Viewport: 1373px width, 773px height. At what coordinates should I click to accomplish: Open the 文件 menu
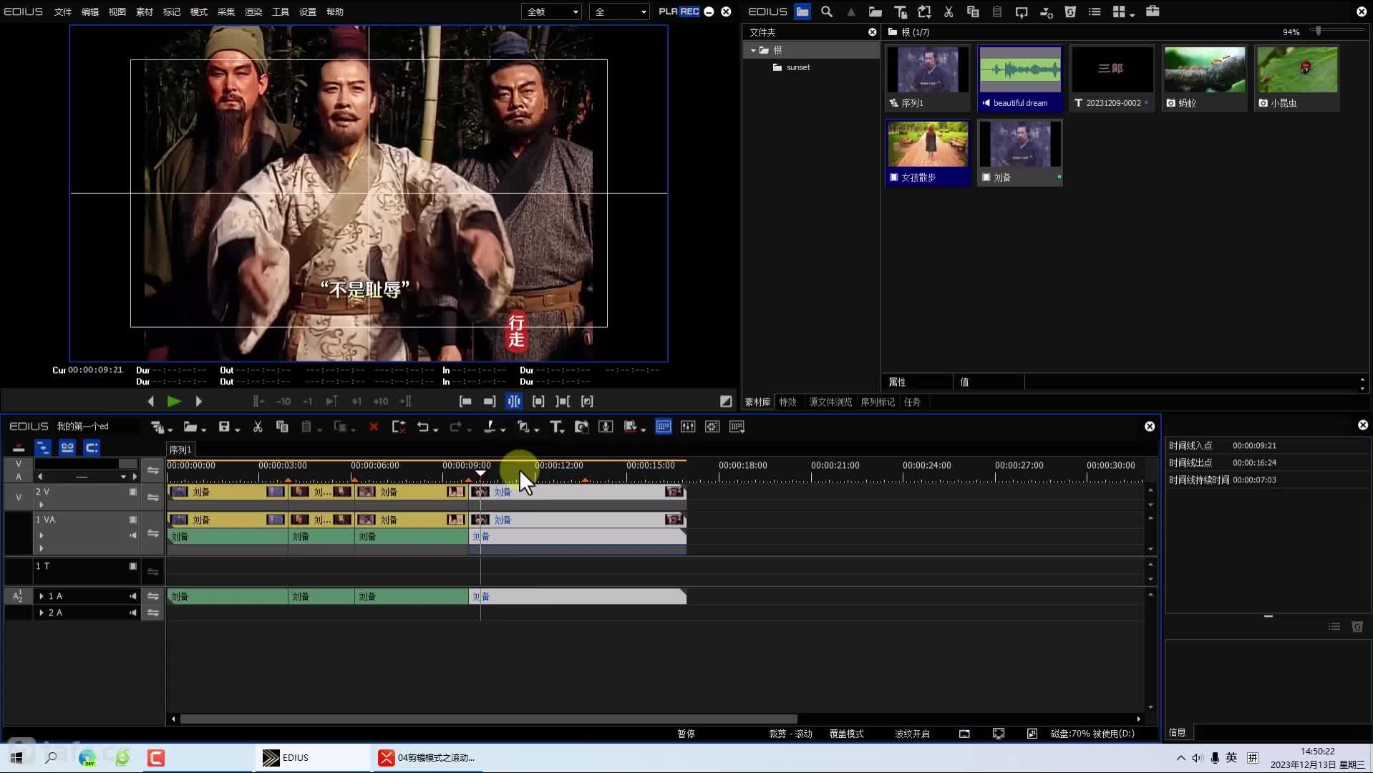click(x=63, y=11)
